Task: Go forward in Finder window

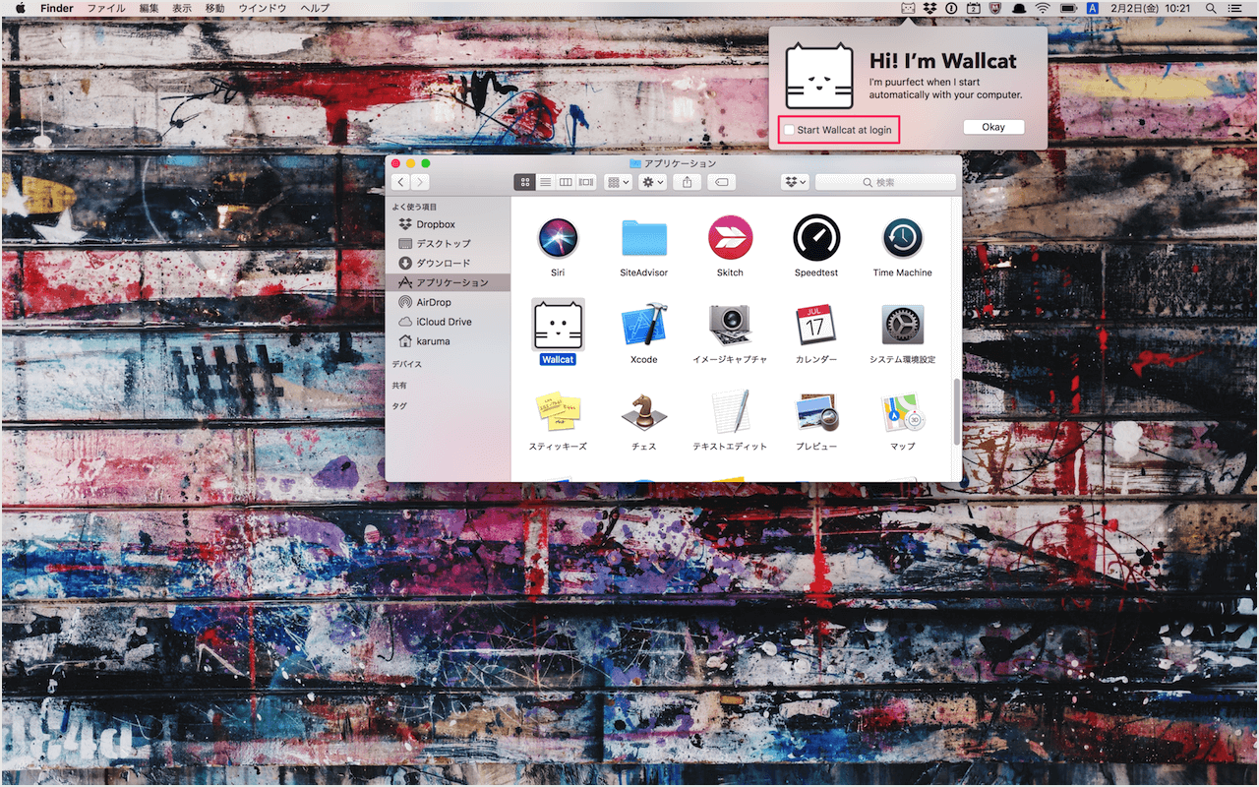Action: [x=420, y=182]
